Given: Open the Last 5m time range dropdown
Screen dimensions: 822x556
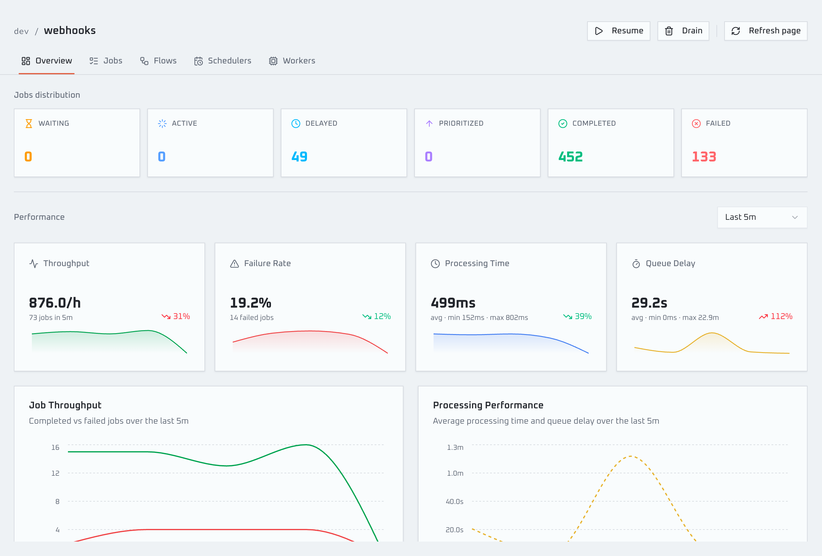Looking at the screenshot, I should (x=762, y=217).
